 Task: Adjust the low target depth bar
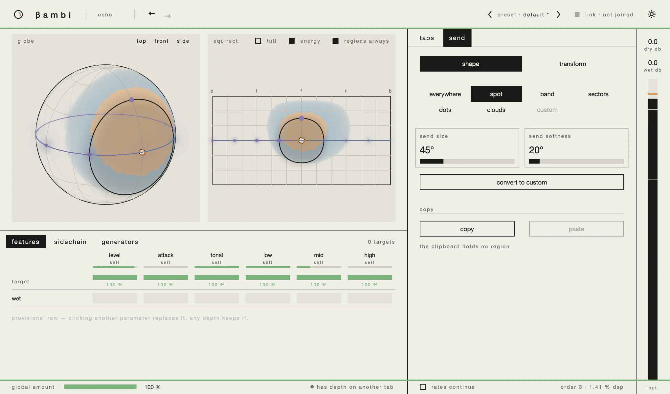(268, 277)
